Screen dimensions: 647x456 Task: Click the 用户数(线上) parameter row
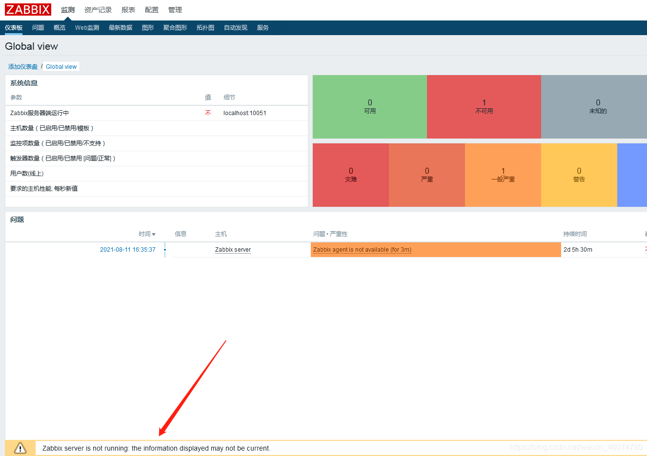(157, 174)
